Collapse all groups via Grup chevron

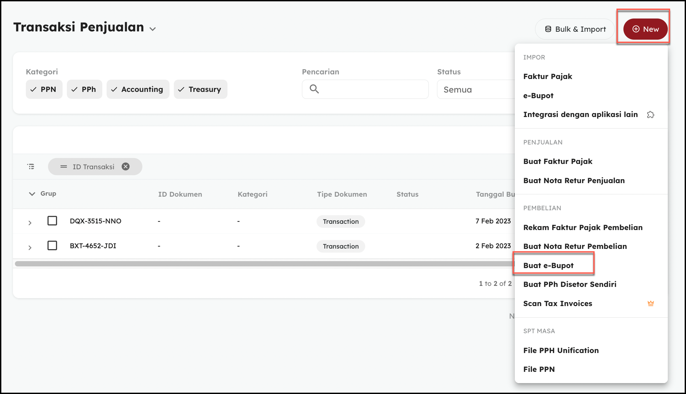(32, 194)
